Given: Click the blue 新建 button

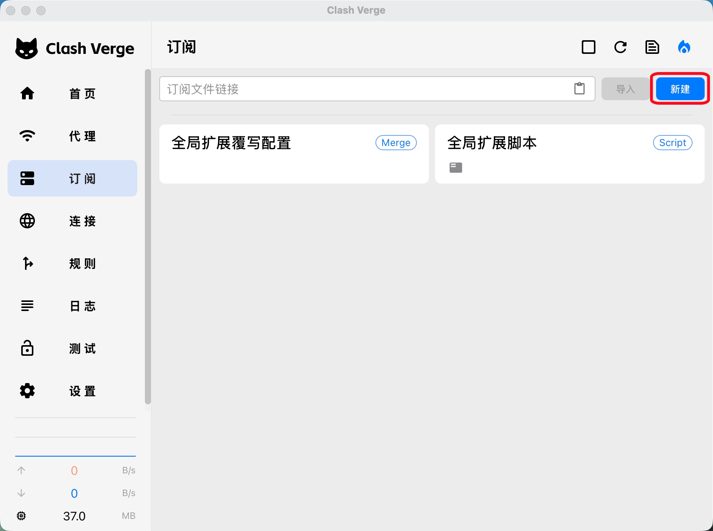Looking at the screenshot, I should pyautogui.click(x=680, y=89).
